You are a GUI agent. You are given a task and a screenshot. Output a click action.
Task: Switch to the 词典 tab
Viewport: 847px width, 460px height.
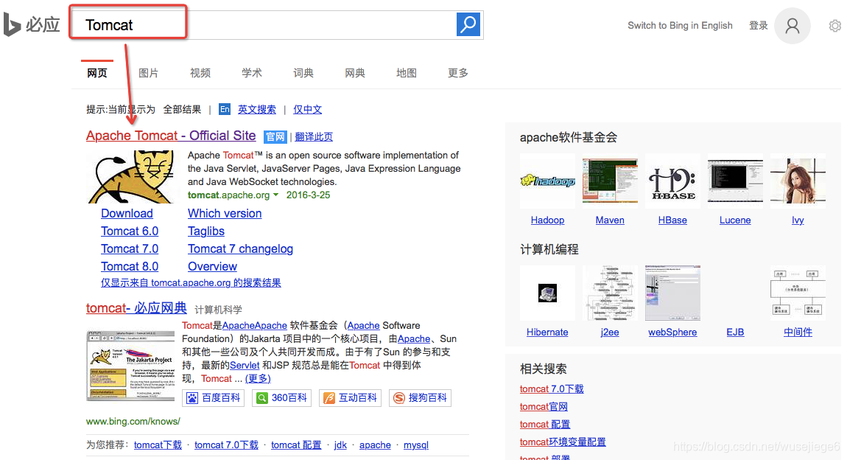tap(303, 73)
